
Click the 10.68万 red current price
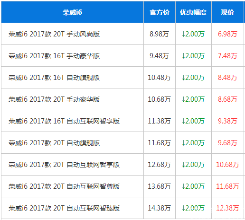pos(227,165)
